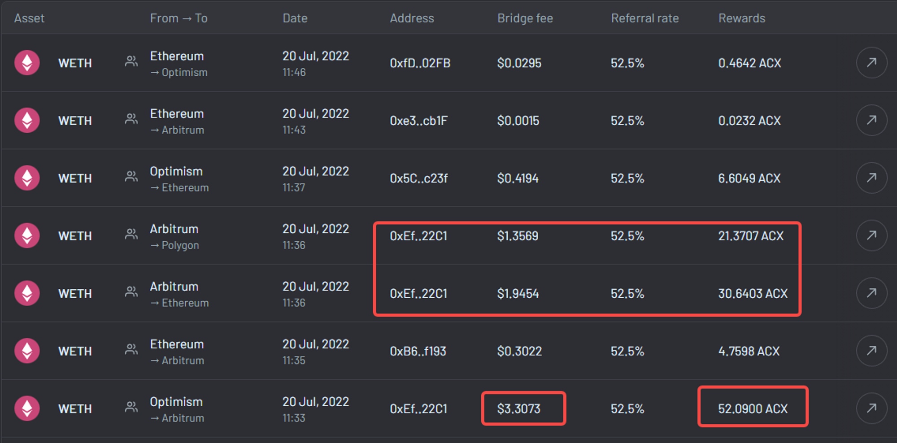This screenshot has width=897, height=443.
Task: Click referral people icon in first row
Action: pyautogui.click(x=131, y=61)
